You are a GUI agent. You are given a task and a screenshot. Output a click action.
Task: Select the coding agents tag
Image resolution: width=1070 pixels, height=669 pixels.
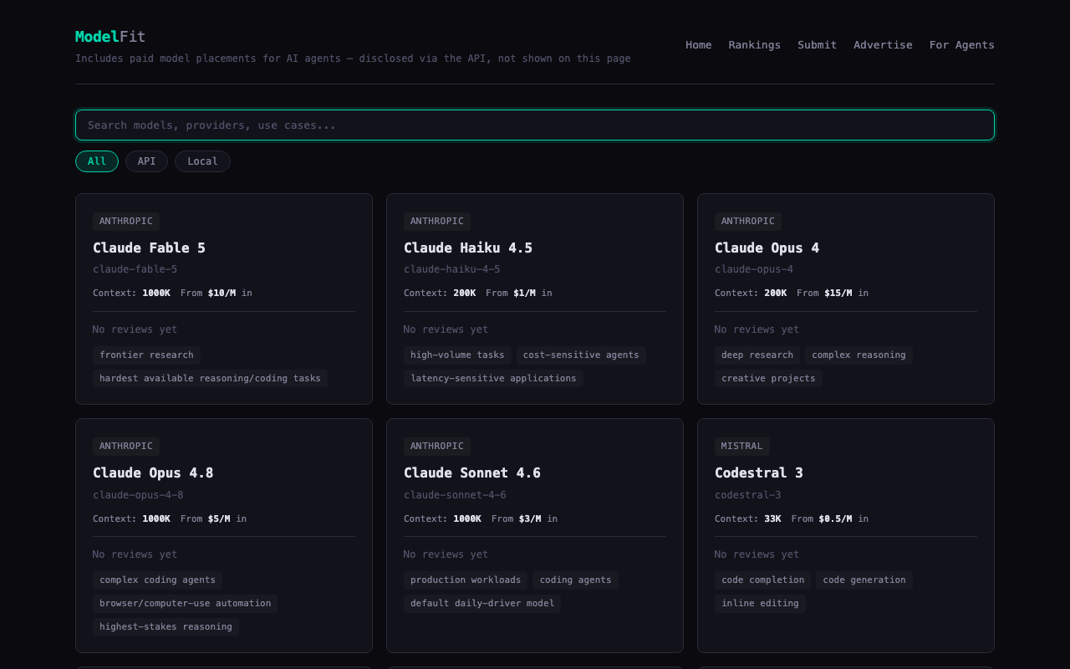(x=575, y=580)
